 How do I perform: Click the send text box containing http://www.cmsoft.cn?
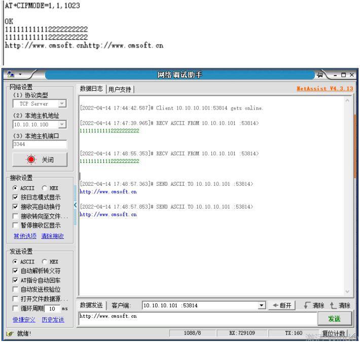point(198,319)
